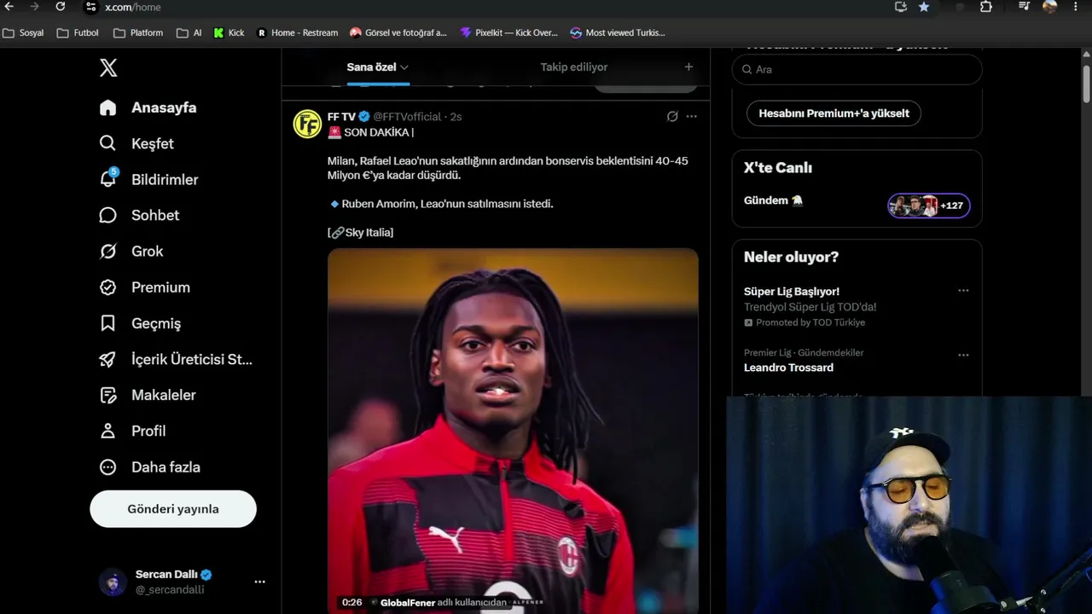Open Geçmiş bookmark icon
The width and height of the screenshot is (1092, 614).
click(107, 323)
